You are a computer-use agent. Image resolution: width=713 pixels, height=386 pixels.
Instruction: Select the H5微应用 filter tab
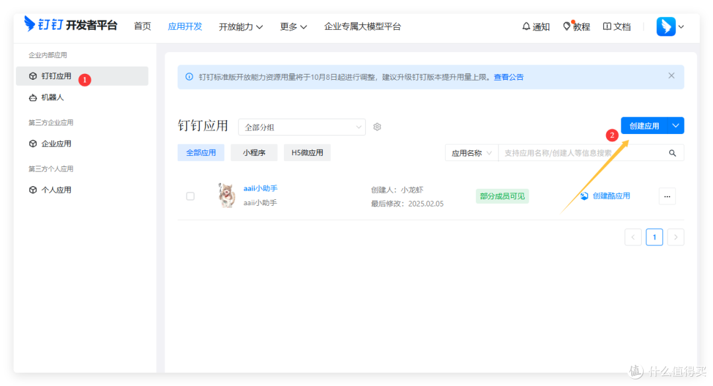tap(308, 153)
